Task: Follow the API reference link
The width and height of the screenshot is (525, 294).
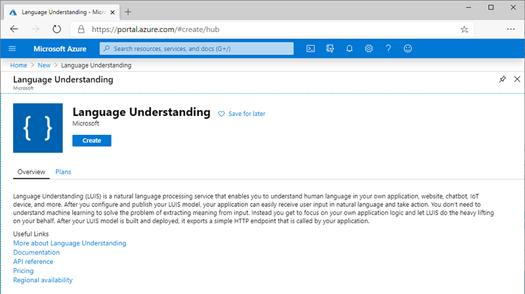Action: [33, 261]
